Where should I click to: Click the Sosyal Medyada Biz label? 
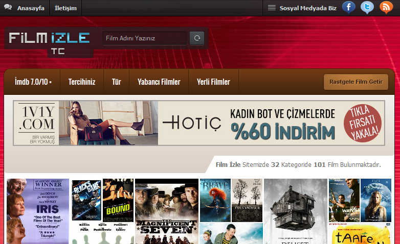[308, 8]
